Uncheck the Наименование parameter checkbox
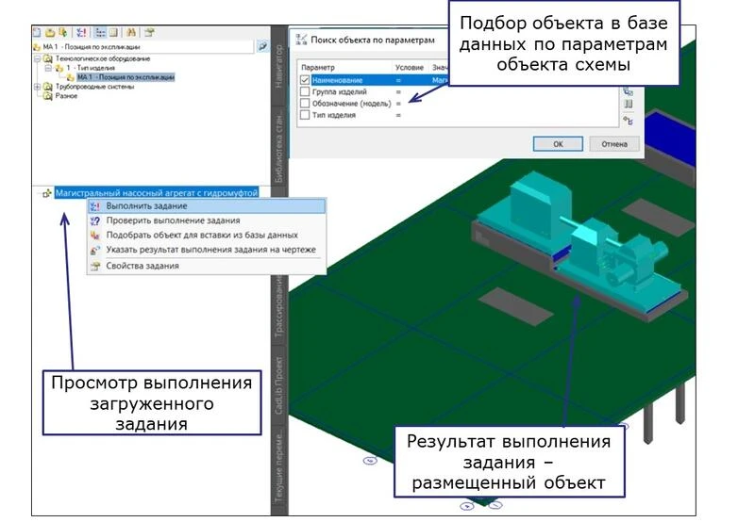The image size is (755, 522). click(304, 81)
